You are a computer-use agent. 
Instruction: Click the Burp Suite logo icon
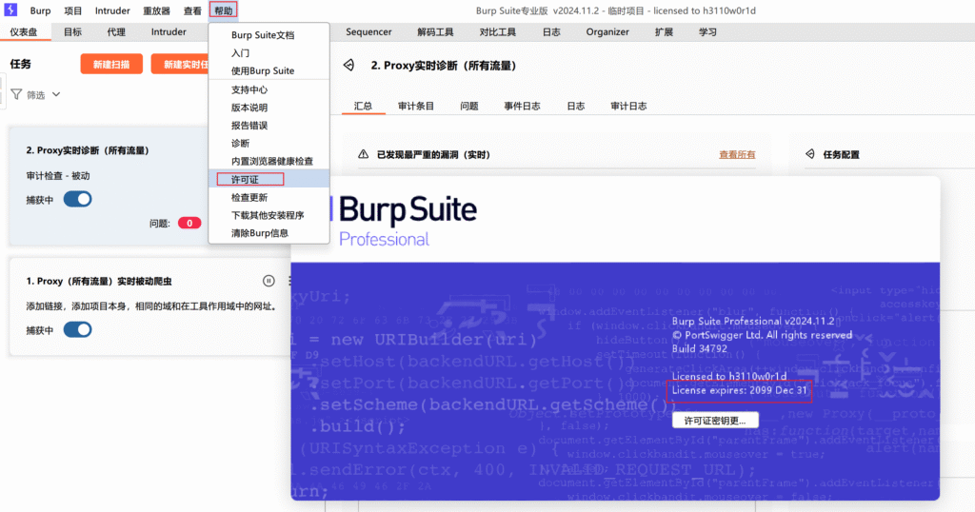click(10, 10)
